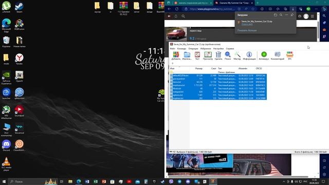This screenshot has width=329, height=185.
Task: Open Команды menu in WinRAR
Action: click(181, 48)
